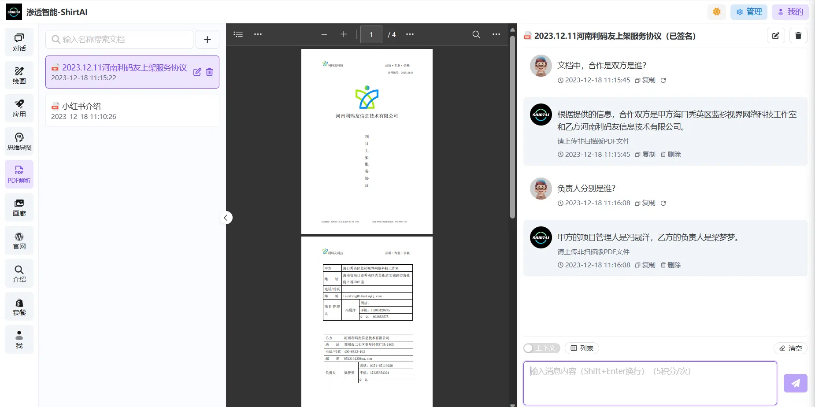Select the PDF解析 sidebar item
The height and width of the screenshot is (407, 815).
coord(19,174)
